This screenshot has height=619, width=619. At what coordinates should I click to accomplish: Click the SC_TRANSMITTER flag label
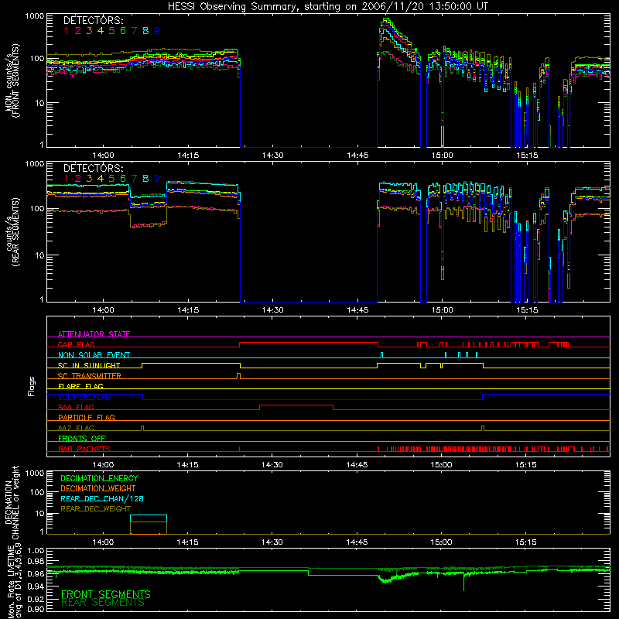point(90,375)
